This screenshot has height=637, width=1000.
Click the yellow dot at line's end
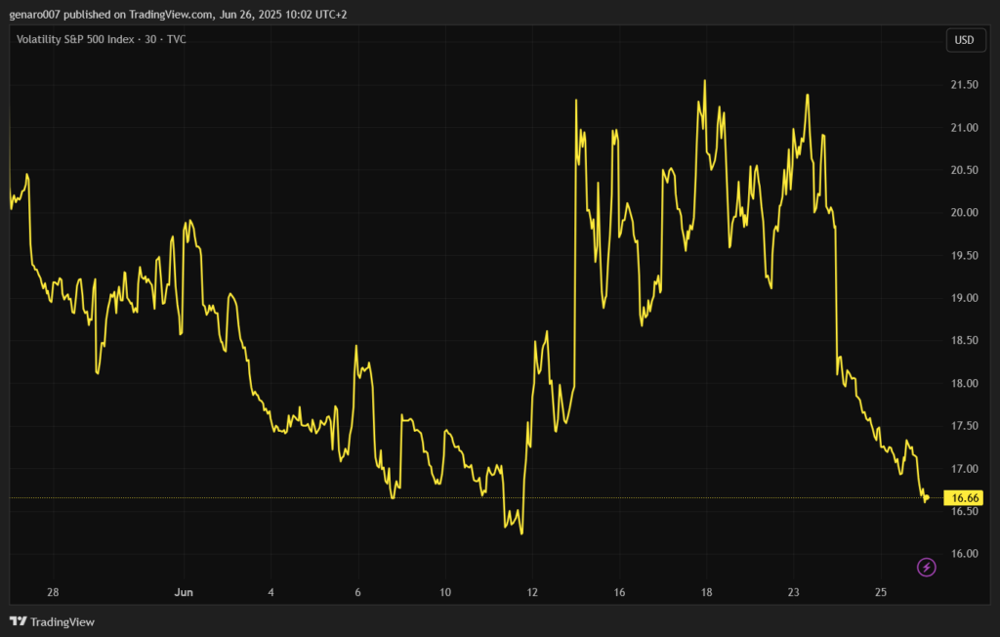[926, 498]
